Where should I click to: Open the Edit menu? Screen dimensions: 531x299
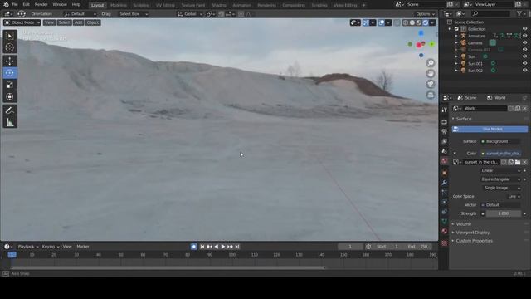26,5
